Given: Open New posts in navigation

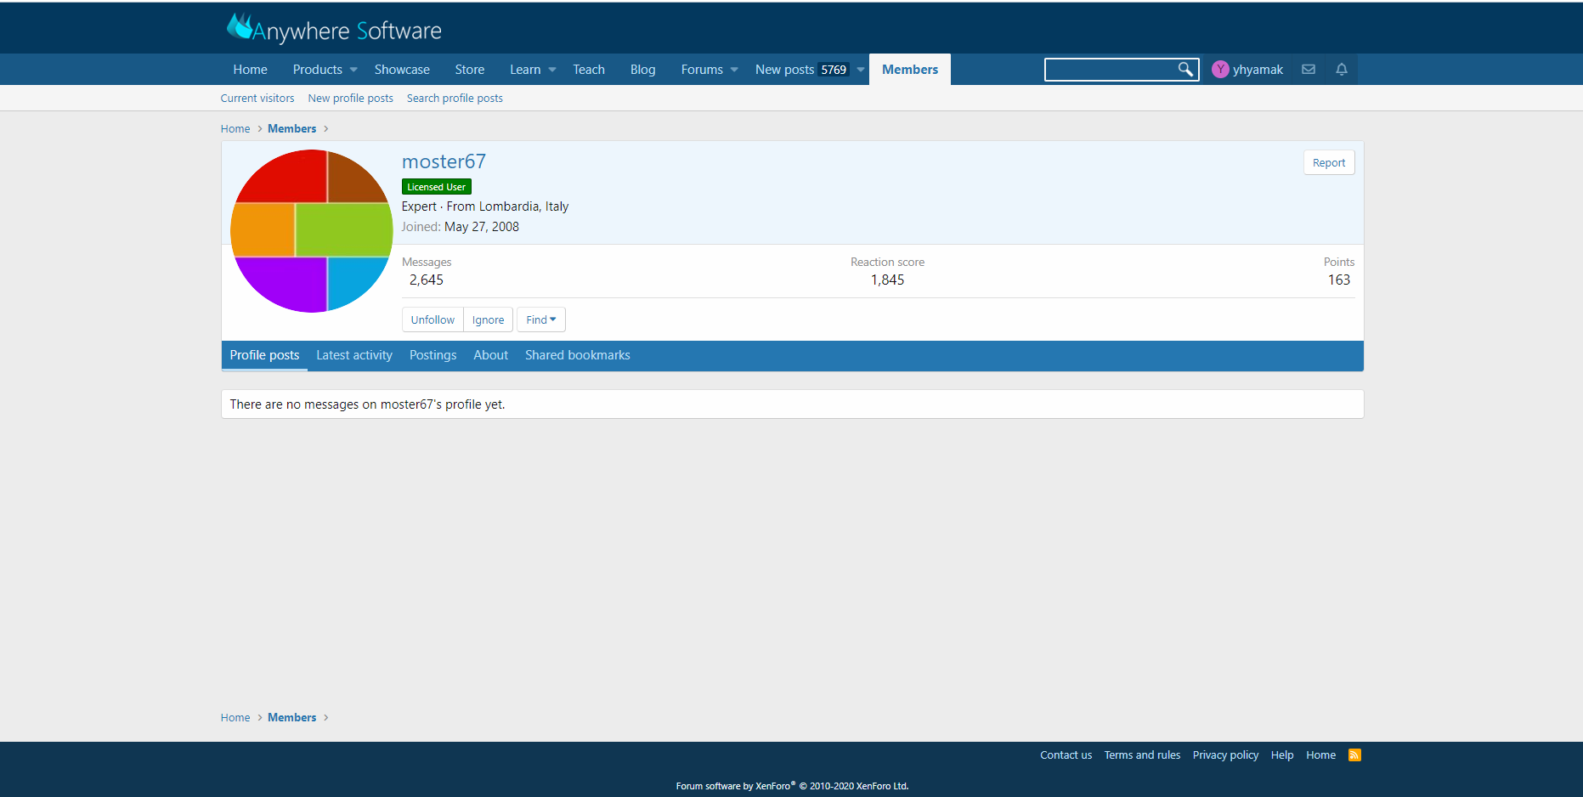Looking at the screenshot, I should tap(784, 70).
